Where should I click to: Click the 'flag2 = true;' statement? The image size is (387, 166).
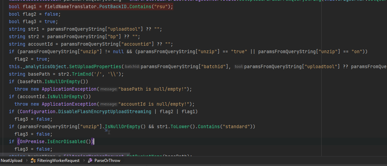(x=32, y=59)
